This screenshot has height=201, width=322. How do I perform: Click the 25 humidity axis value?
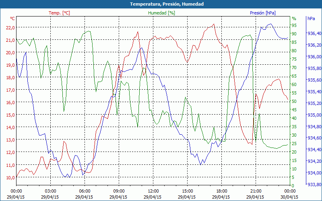click(294, 144)
